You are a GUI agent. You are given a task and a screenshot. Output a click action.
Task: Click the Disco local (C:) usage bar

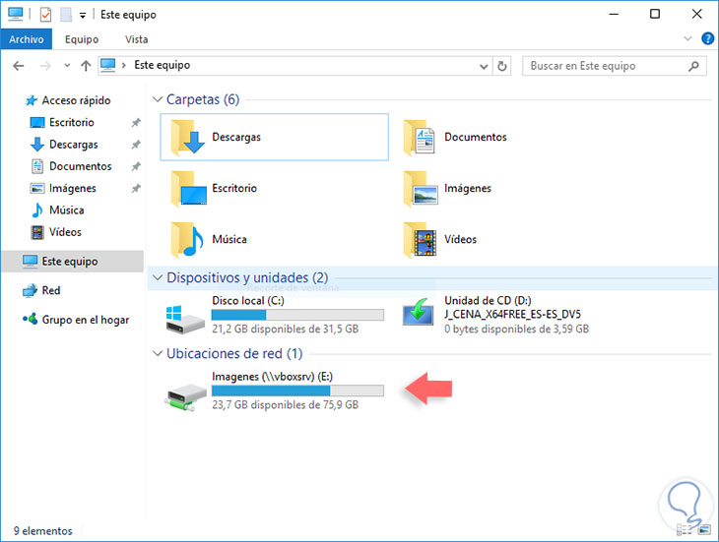(297, 315)
